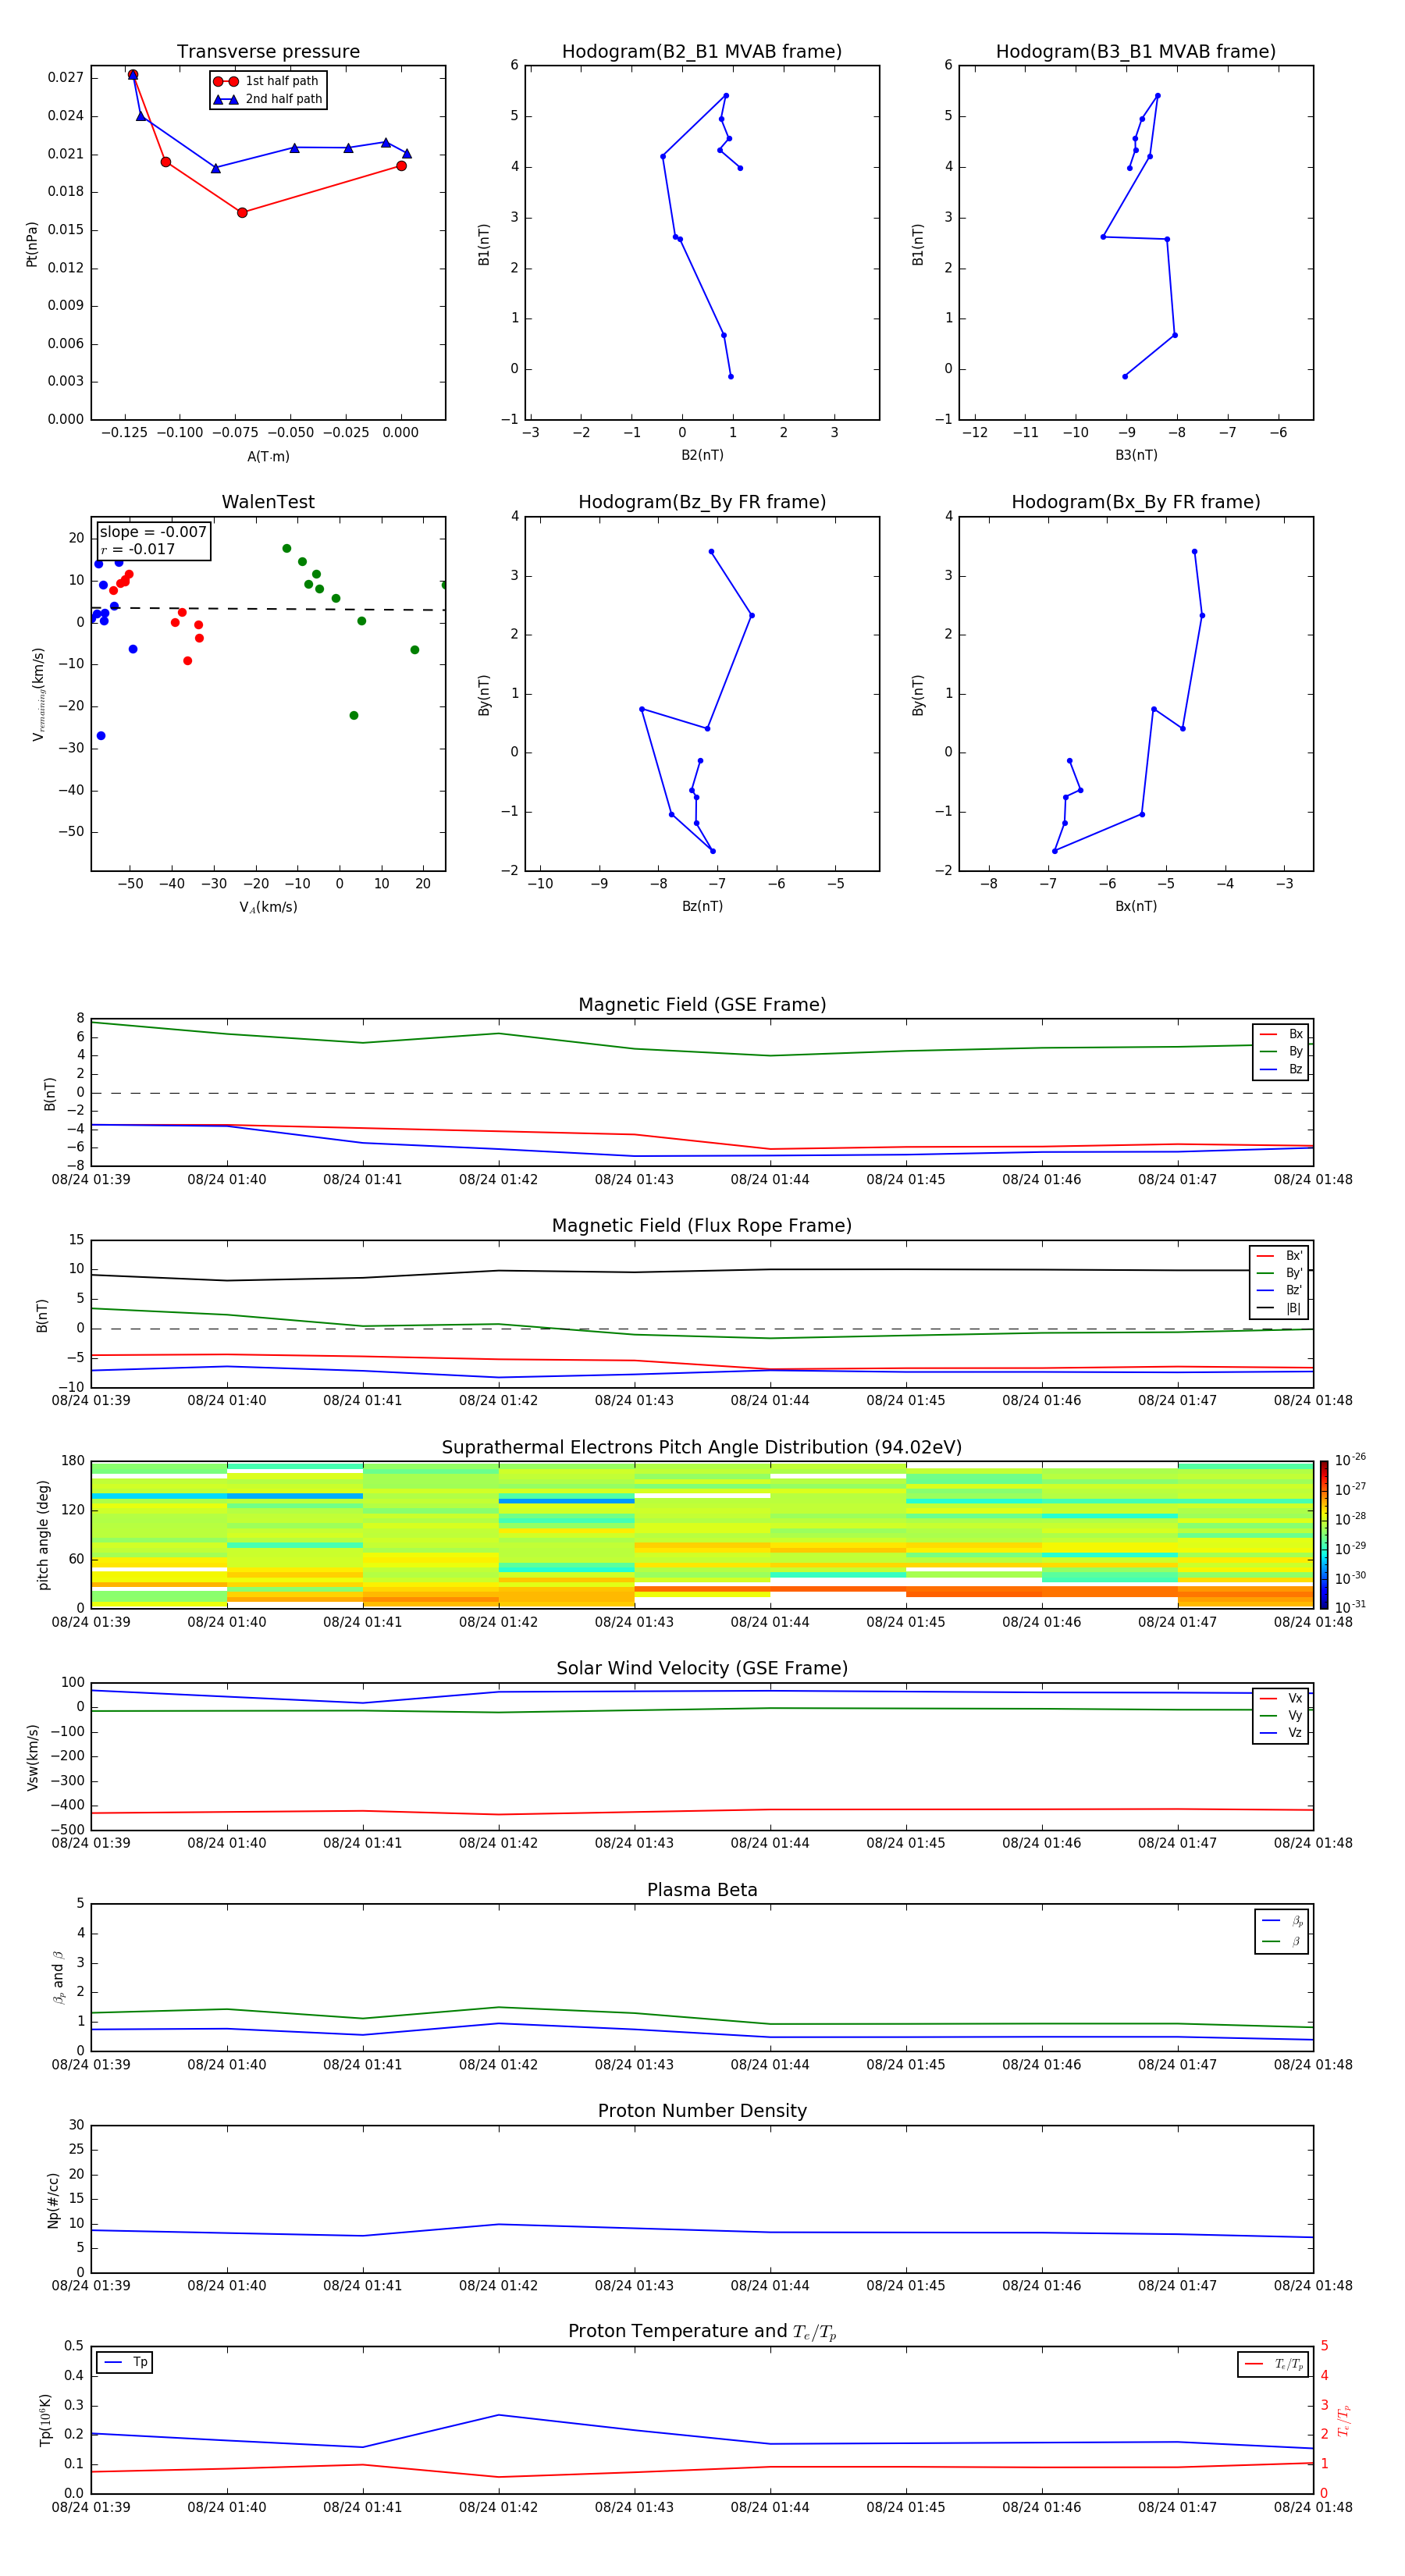The image size is (1405, 2576).
Task: Select the Bz legend entry in GSE magnetic field
Action: (x=1281, y=1069)
